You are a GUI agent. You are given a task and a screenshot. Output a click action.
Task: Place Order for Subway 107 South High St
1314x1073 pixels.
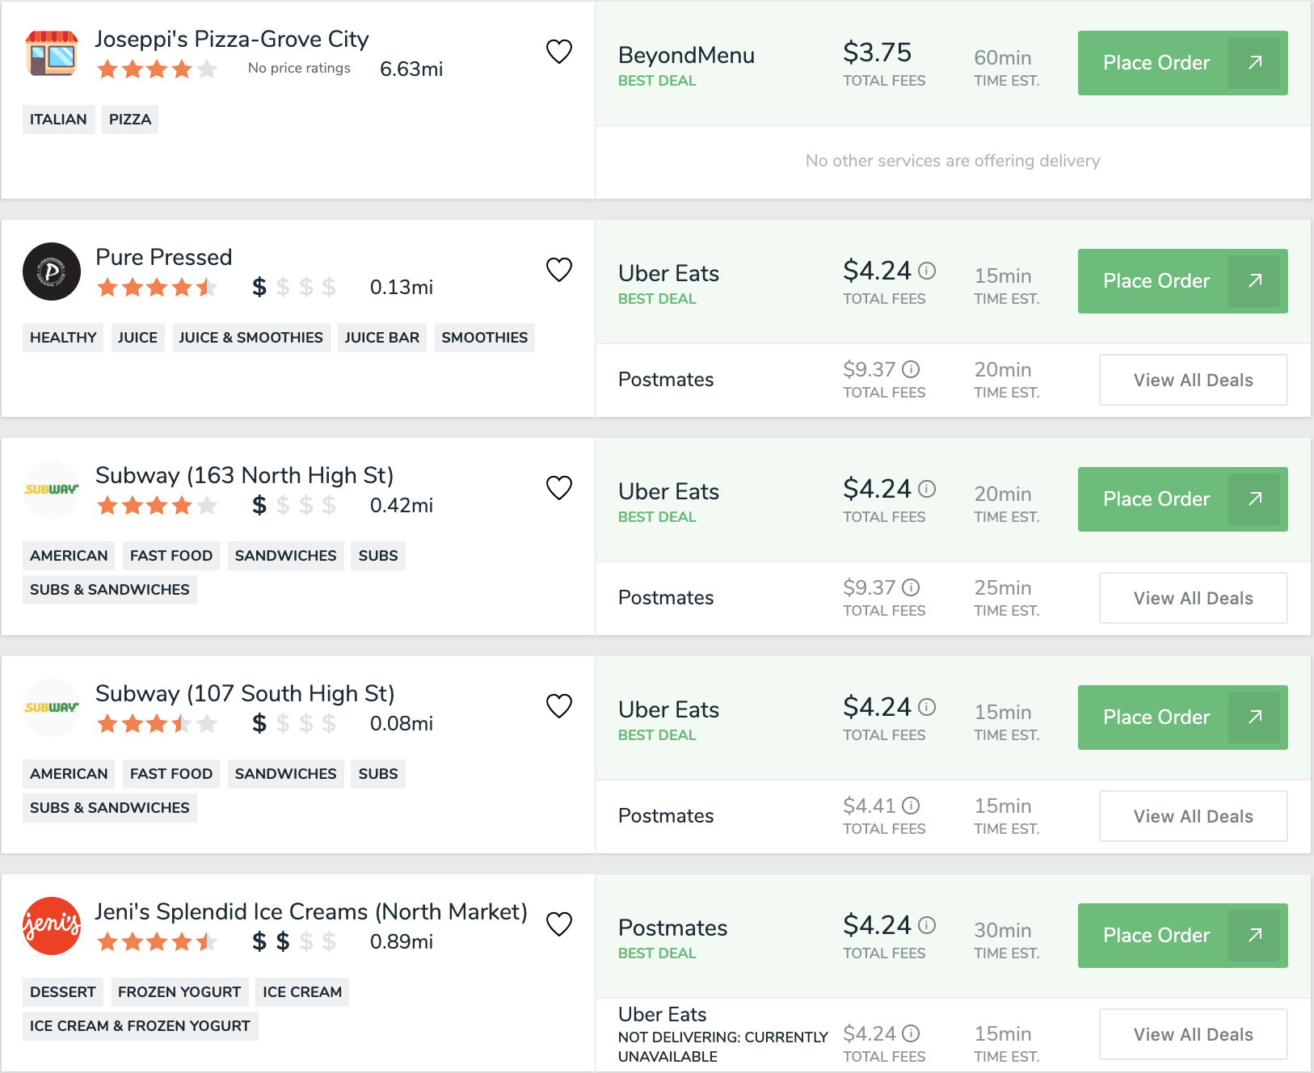coord(1182,717)
